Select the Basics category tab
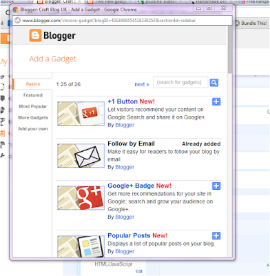 [x=33, y=84]
